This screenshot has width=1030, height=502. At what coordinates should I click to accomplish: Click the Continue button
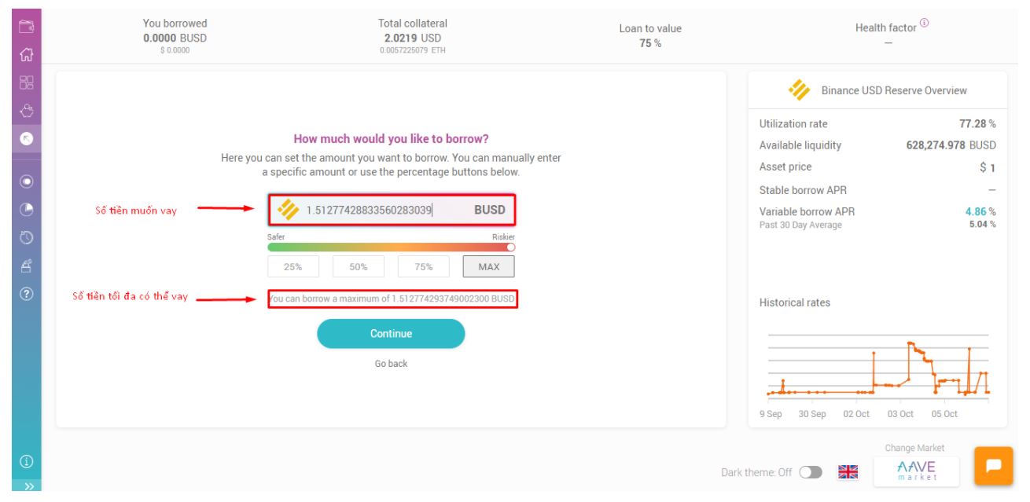click(391, 334)
